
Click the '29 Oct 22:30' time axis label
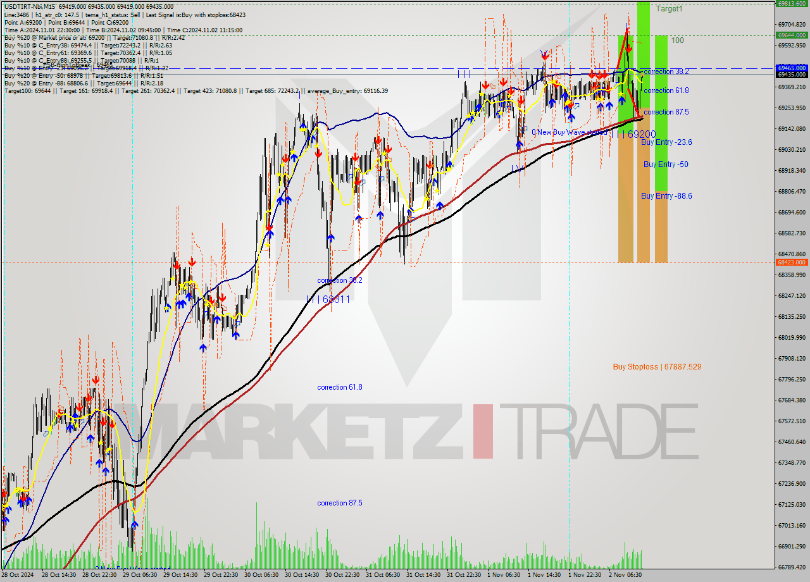[221, 575]
